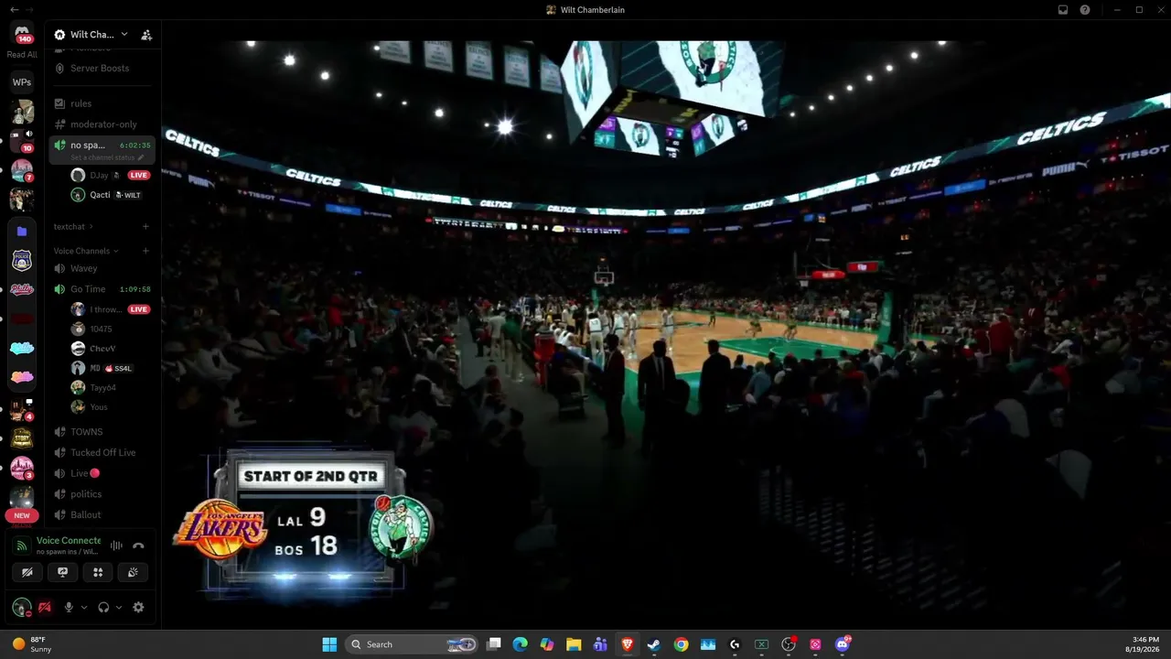Open the WPs server folder
The height and width of the screenshot is (659, 1171).
coord(22,82)
